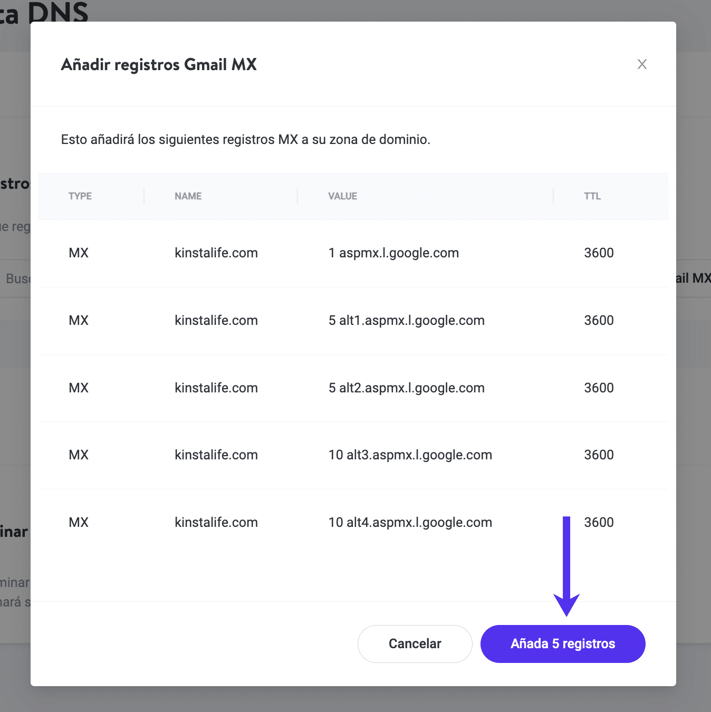Click the dialog title Añadir registros Gmail MX
The height and width of the screenshot is (712, 711).
(x=159, y=65)
